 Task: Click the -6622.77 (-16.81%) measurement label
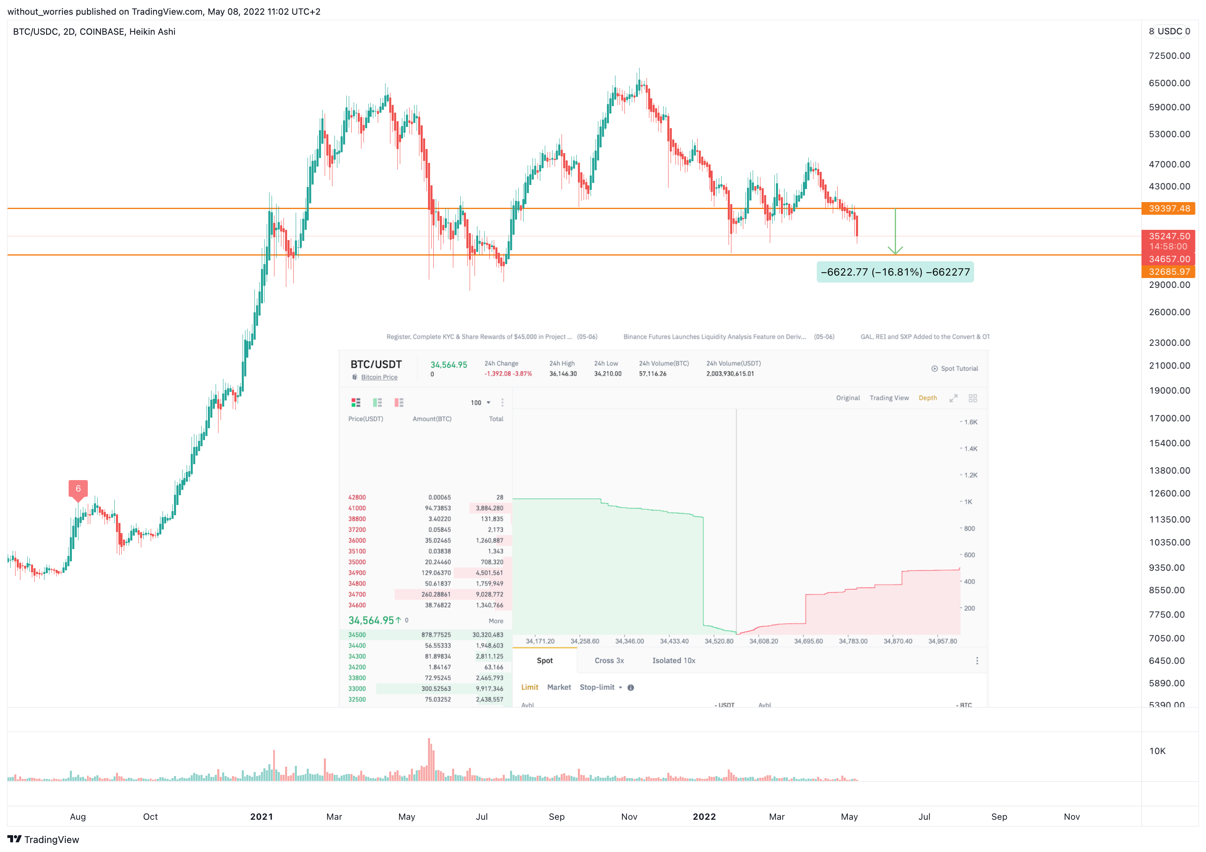pos(895,272)
